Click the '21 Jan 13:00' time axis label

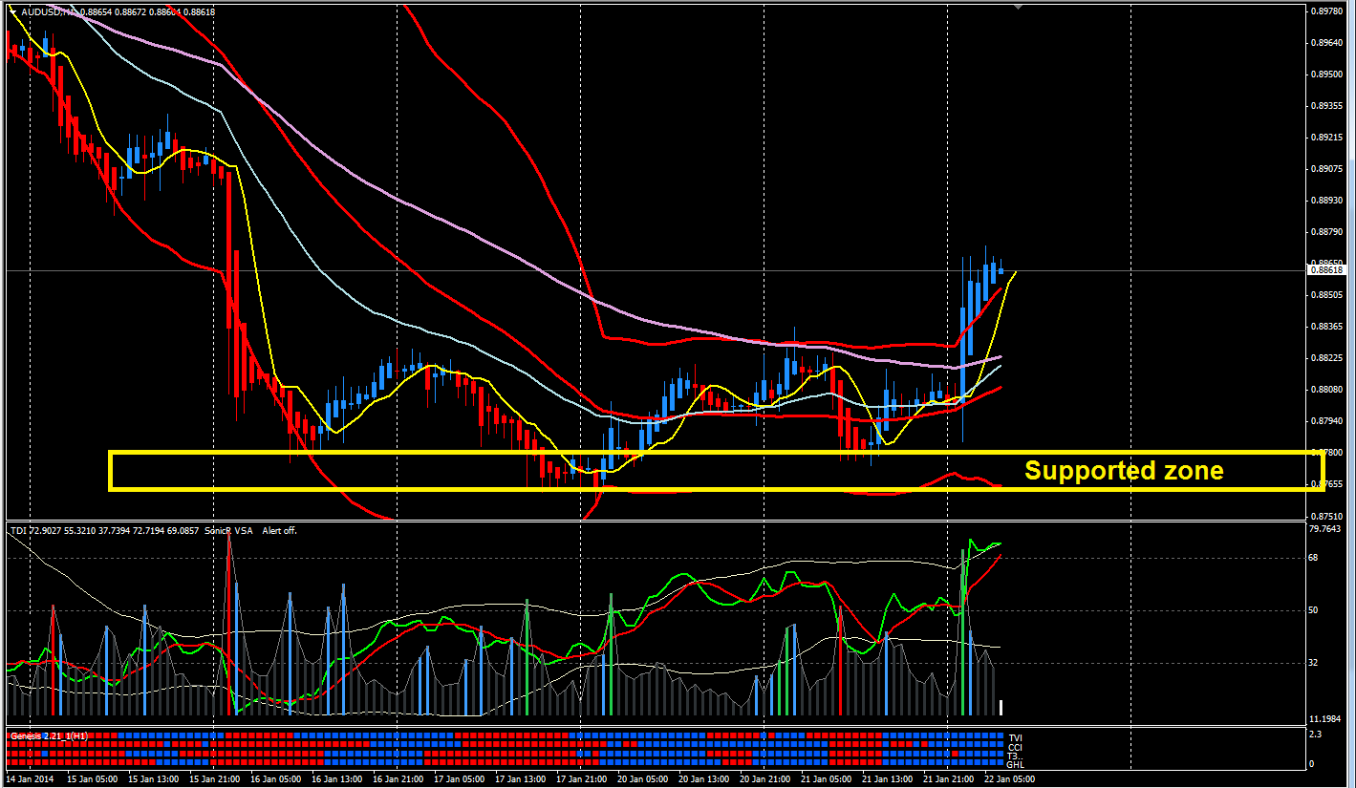point(887,779)
